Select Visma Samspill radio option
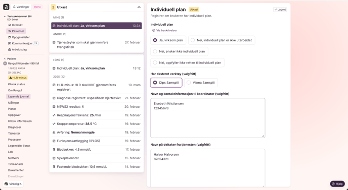The height and width of the screenshot is (190, 348). click(x=201, y=83)
